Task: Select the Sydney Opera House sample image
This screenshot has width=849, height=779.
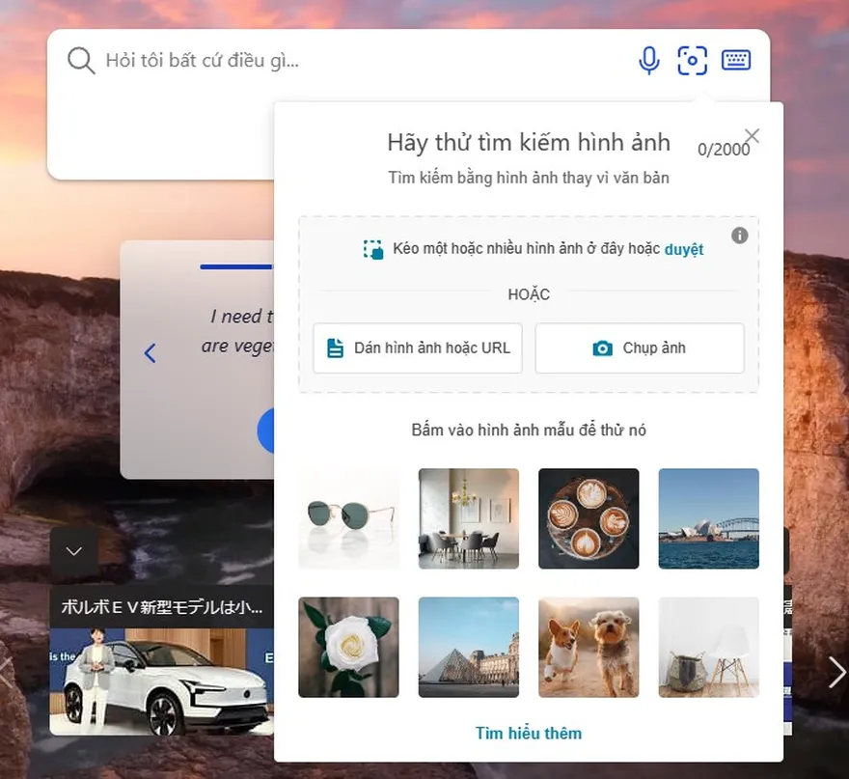Action: click(709, 518)
